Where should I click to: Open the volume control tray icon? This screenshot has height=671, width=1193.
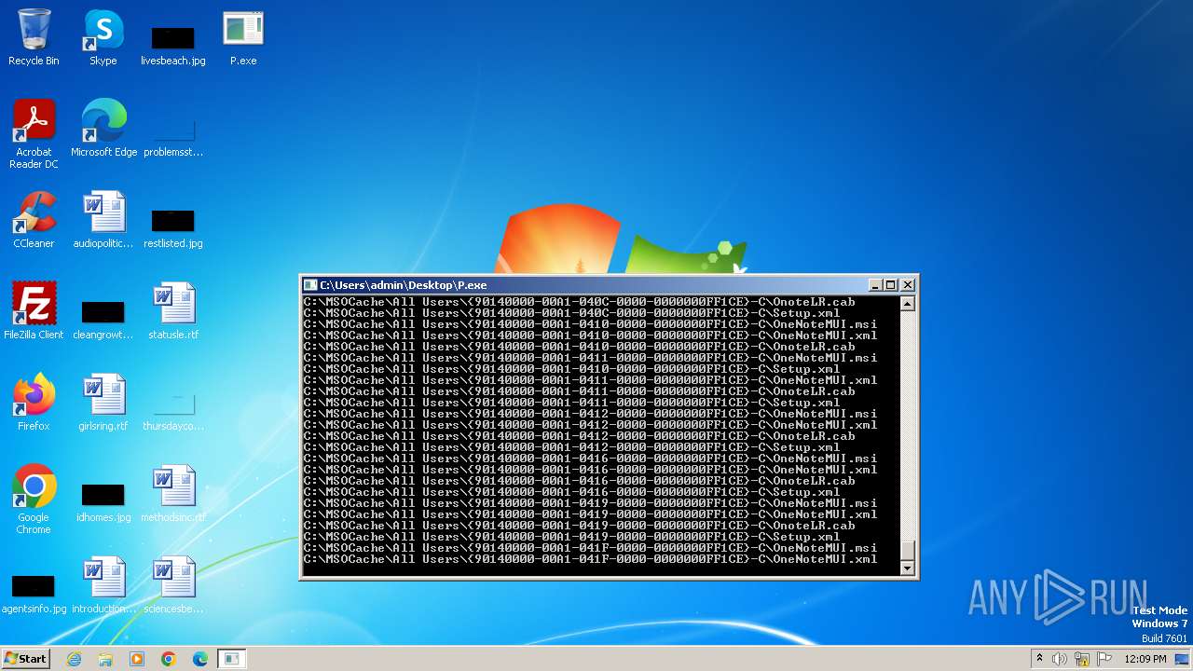coord(1060,659)
